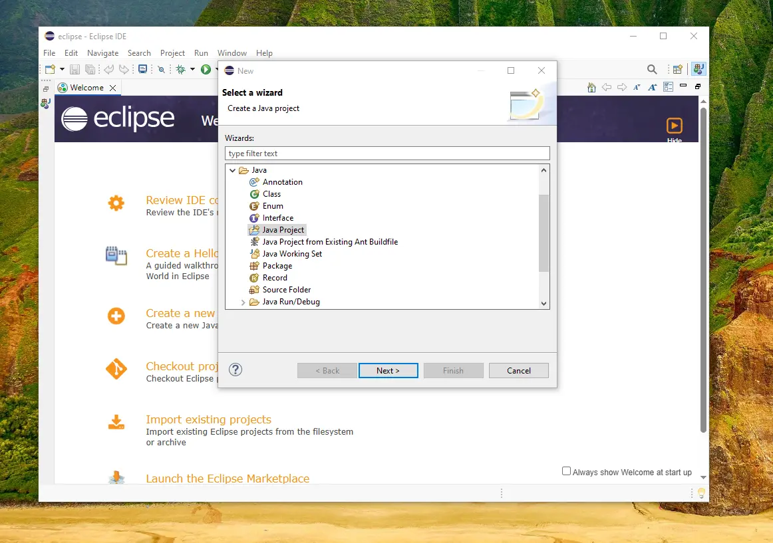Open the dropdown arrow beside the New toolbar icon
773x543 pixels.
coord(62,70)
